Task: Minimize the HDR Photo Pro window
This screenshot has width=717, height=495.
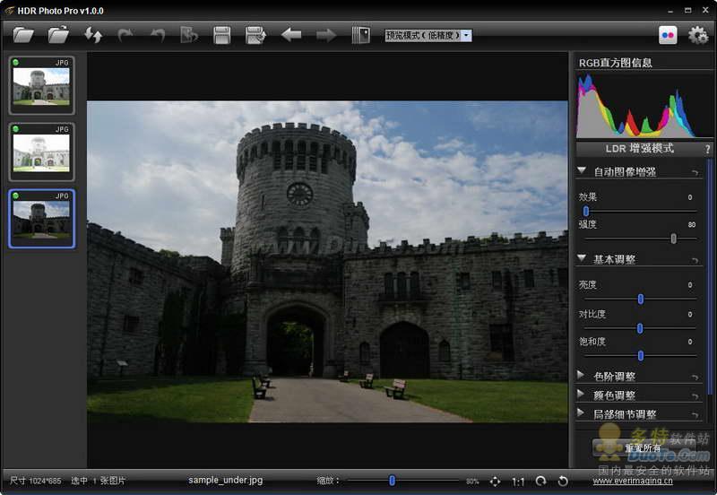Action: (670, 11)
